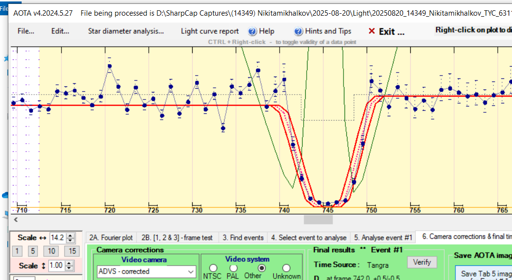Decrease vertical scale with down spinner arrow

click(x=70, y=267)
